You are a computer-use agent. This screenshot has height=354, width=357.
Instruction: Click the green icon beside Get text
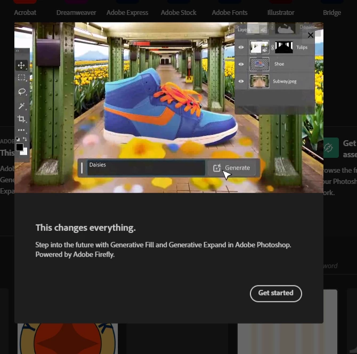[330, 148]
